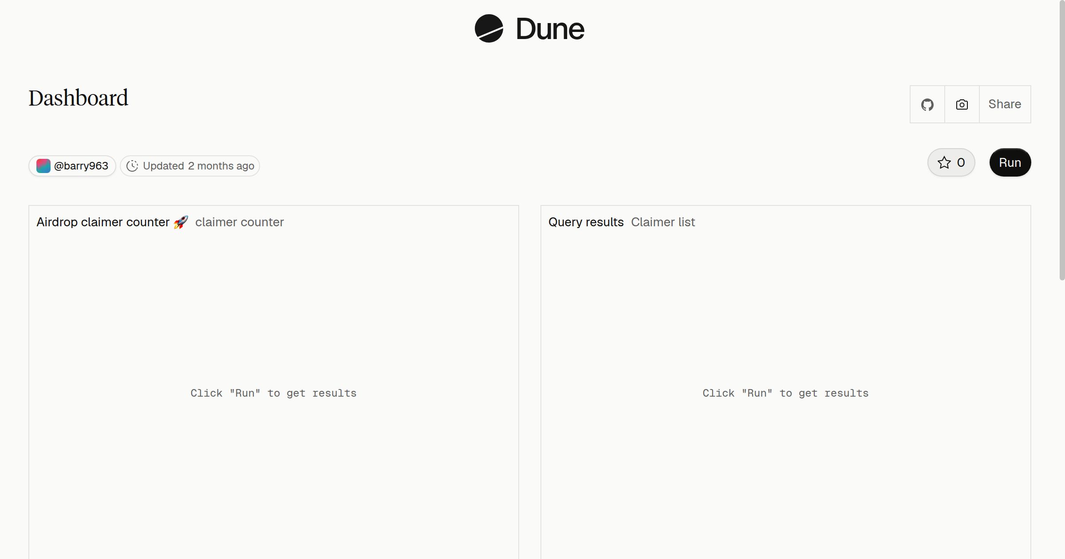Screen dimensions: 1065x559
Task: Click the vertical page scrollbar
Action: [x=1062, y=140]
